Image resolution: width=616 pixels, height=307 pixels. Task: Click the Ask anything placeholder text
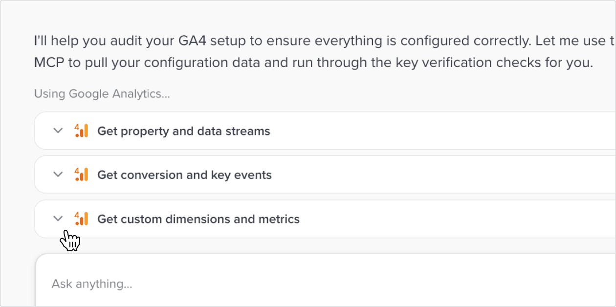point(92,284)
